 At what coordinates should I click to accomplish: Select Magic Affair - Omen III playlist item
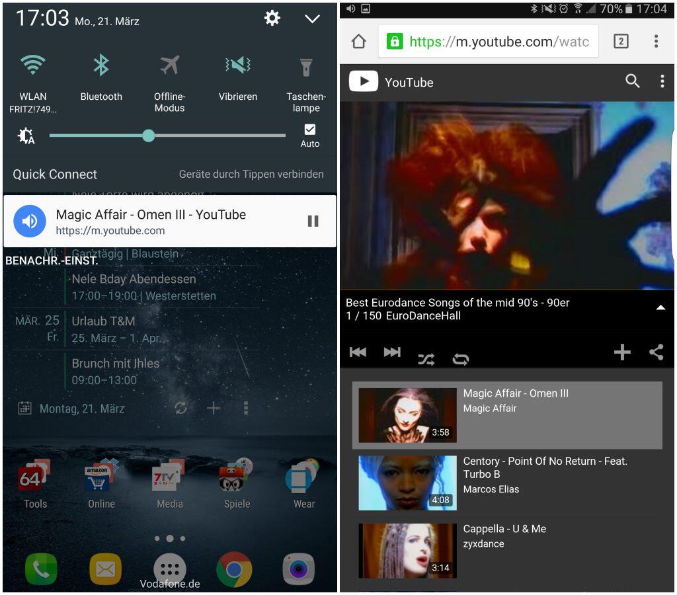click(507, 415)
